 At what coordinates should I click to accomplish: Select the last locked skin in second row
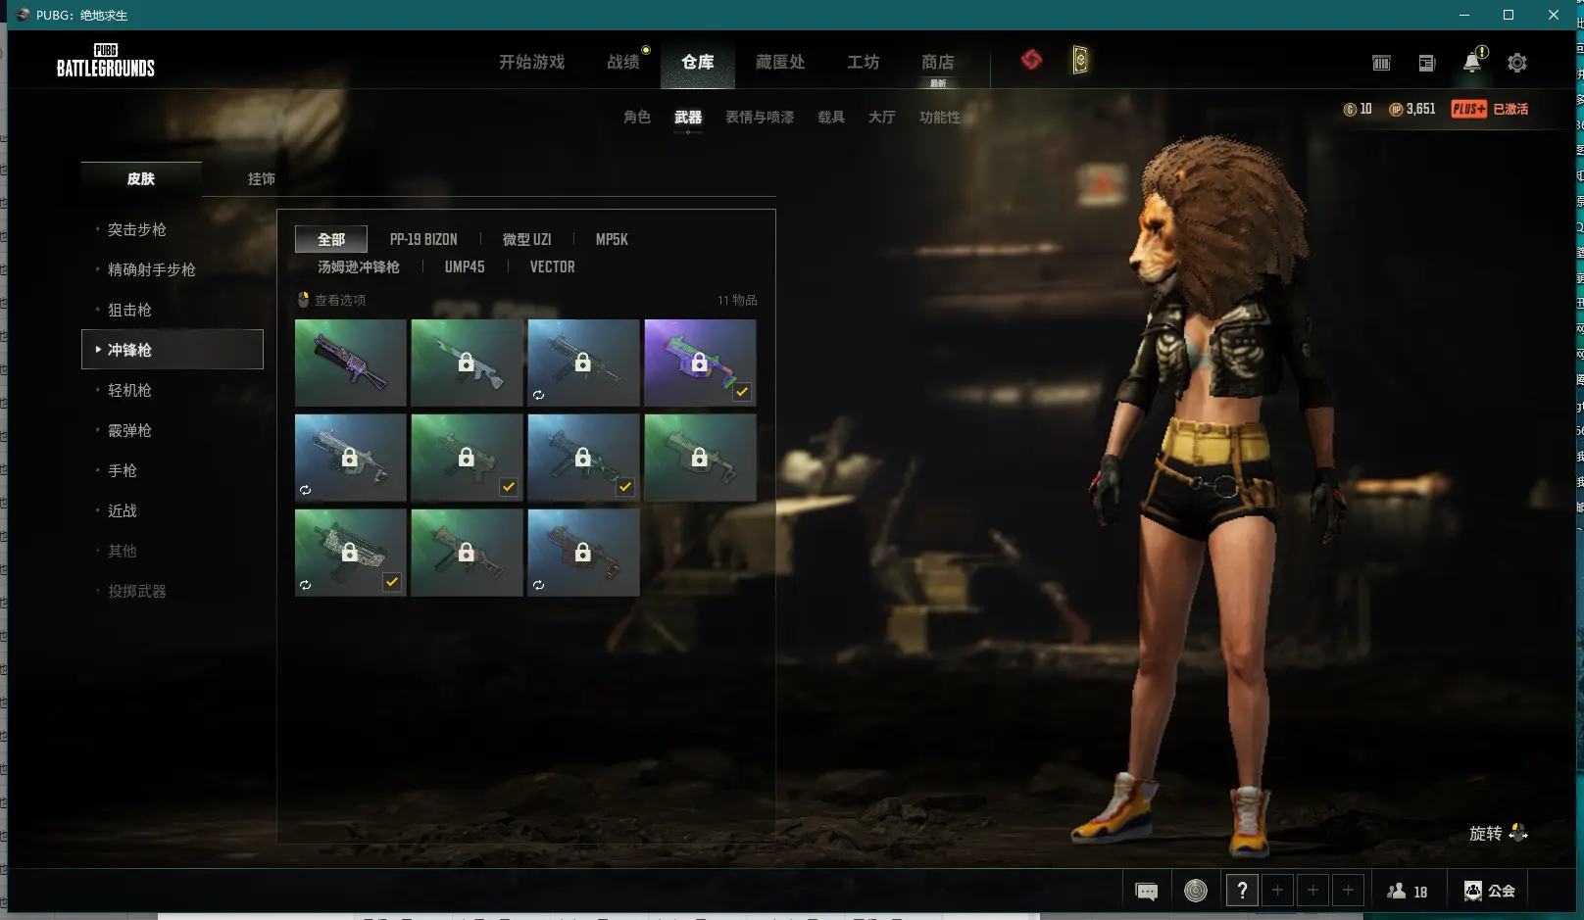click(700, 458)
